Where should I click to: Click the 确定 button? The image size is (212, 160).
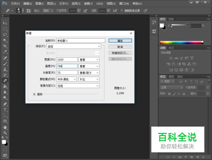[120, 40]
